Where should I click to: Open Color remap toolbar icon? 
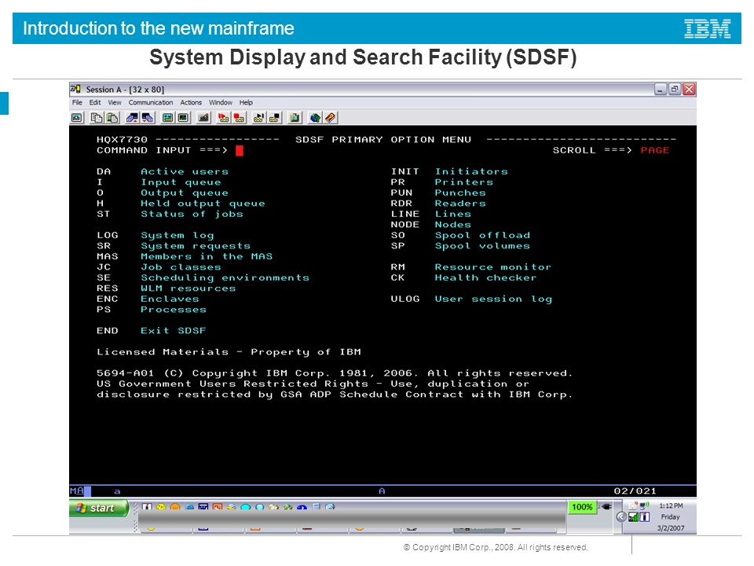click(x=183, y=117)
